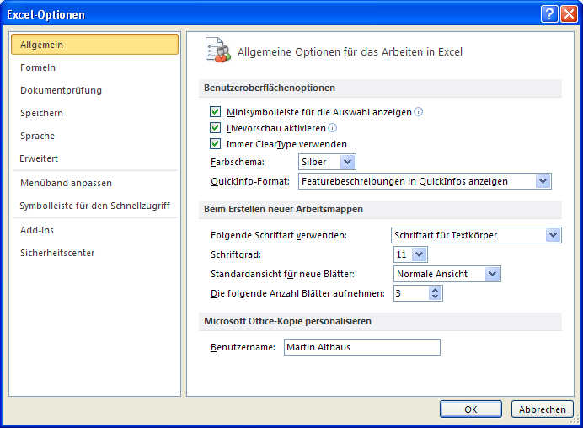Viewport: 583px width, 428px height.
Task: Disable the Livevorschau aktivieren checkbox
Action: 215,128
